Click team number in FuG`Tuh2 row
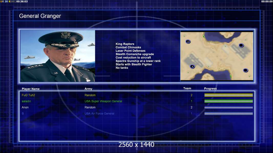The width and height of the screenshot is (273, 153). click(192, 95)
